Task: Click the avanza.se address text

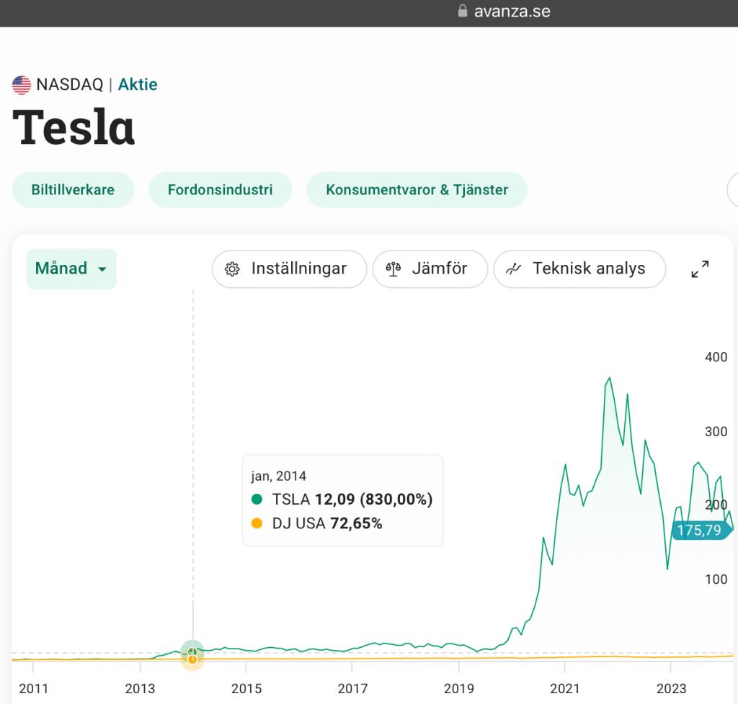Action: [x=512, y=12]
